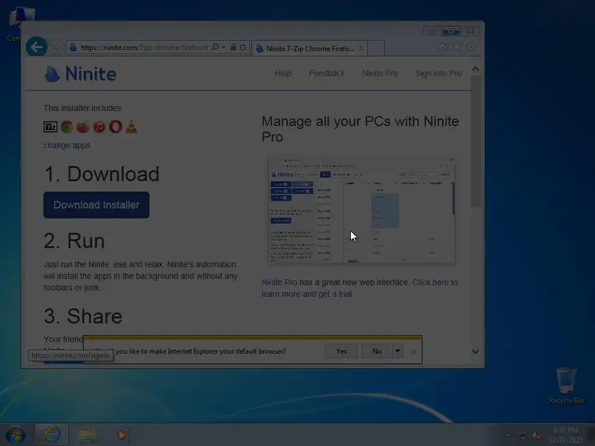Go back with the browser back arrow
595x446 pixels.
tap(37, 47)
